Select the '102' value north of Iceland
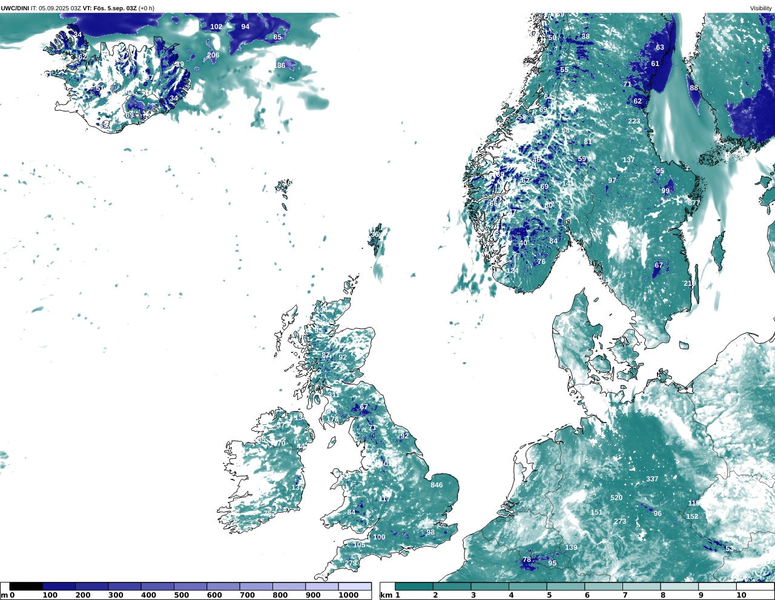The width and height of the screenshot is (775, 600). point(216,27)
